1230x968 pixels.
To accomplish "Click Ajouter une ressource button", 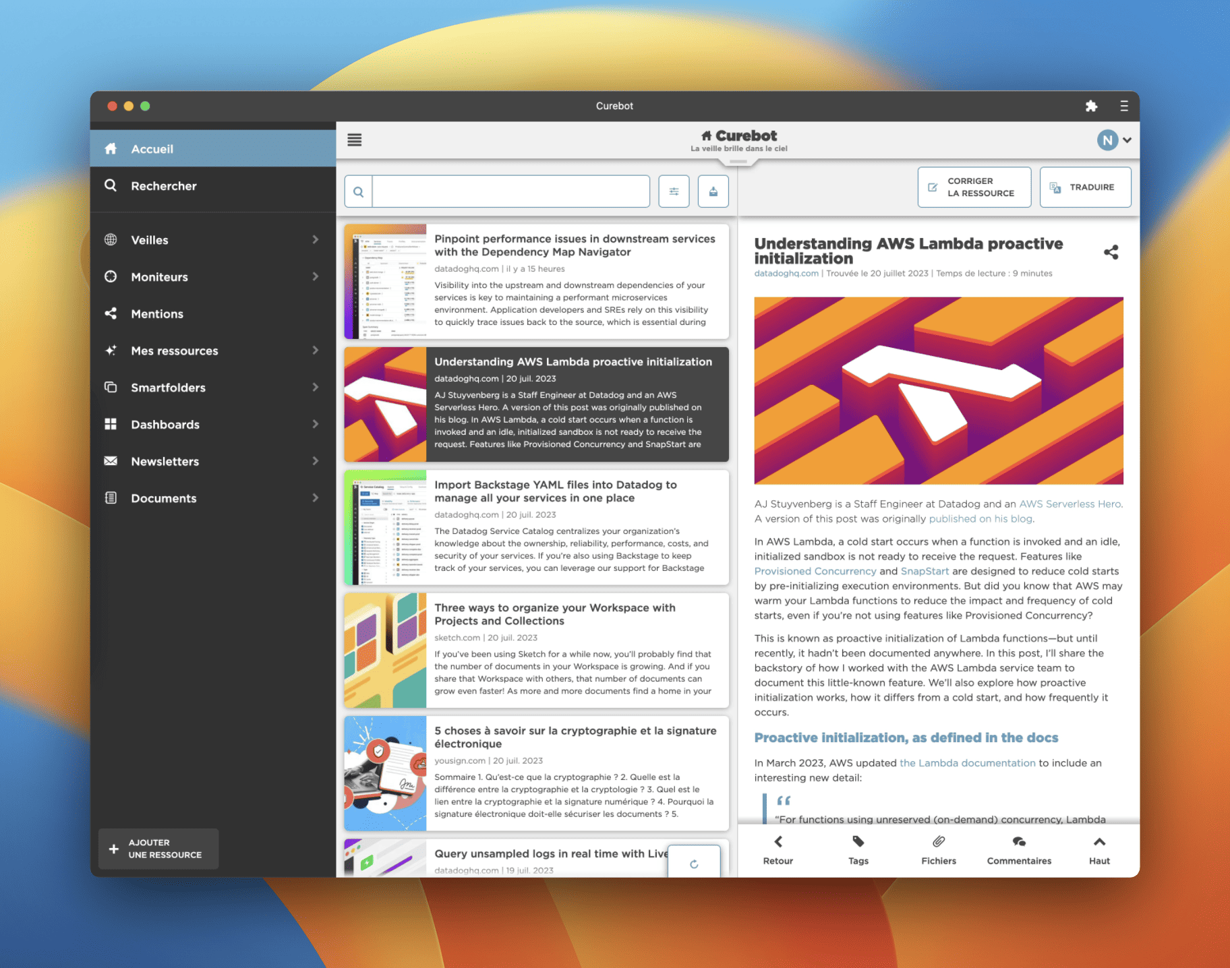I will tap(158, 849).
